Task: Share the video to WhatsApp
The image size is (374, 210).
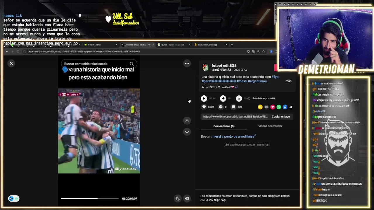Action: click(279, 107)
